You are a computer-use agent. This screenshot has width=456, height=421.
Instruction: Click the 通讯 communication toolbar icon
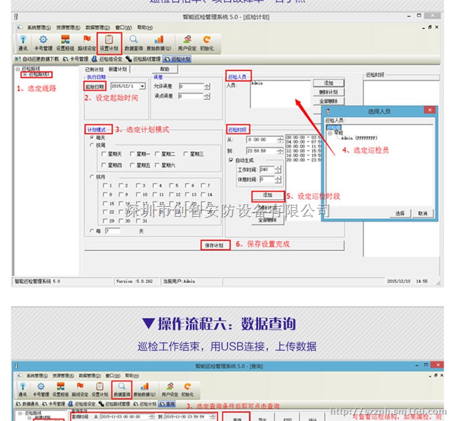pyautogui.click(x=23, y=42)
